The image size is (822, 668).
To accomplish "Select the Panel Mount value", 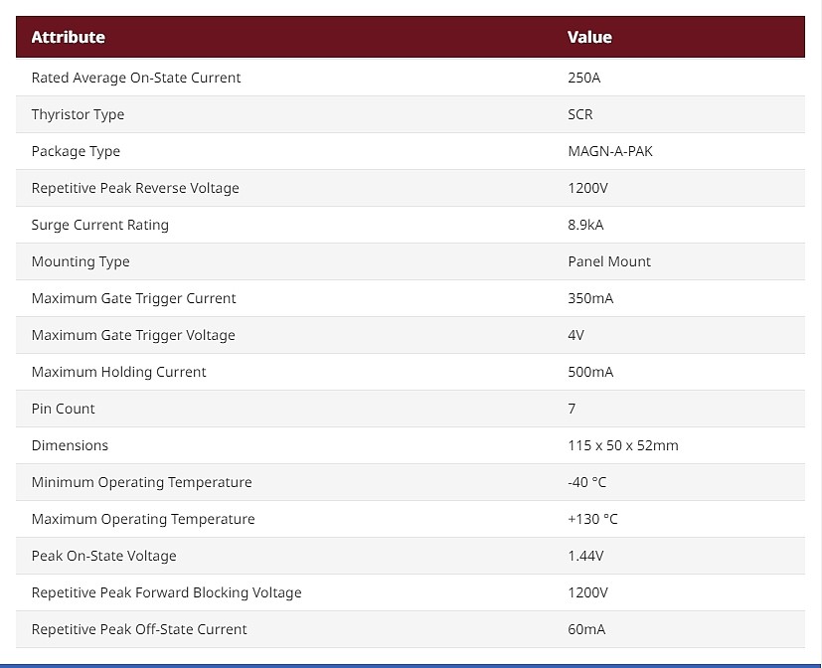I will coord(609,261).
